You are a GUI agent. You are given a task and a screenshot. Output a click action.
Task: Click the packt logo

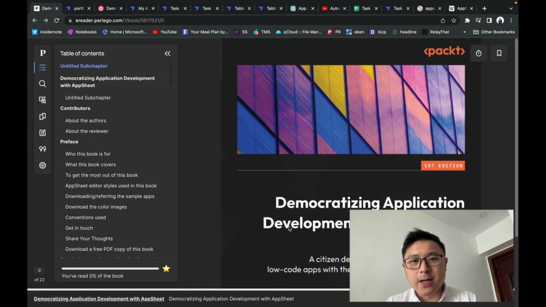coord(444,51)
